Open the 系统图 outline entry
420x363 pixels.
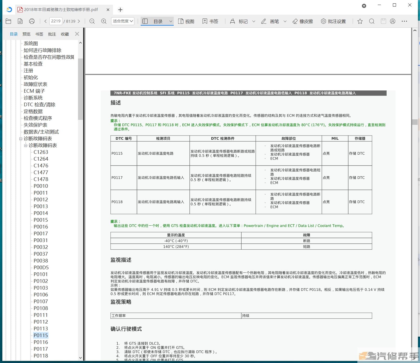31,43
